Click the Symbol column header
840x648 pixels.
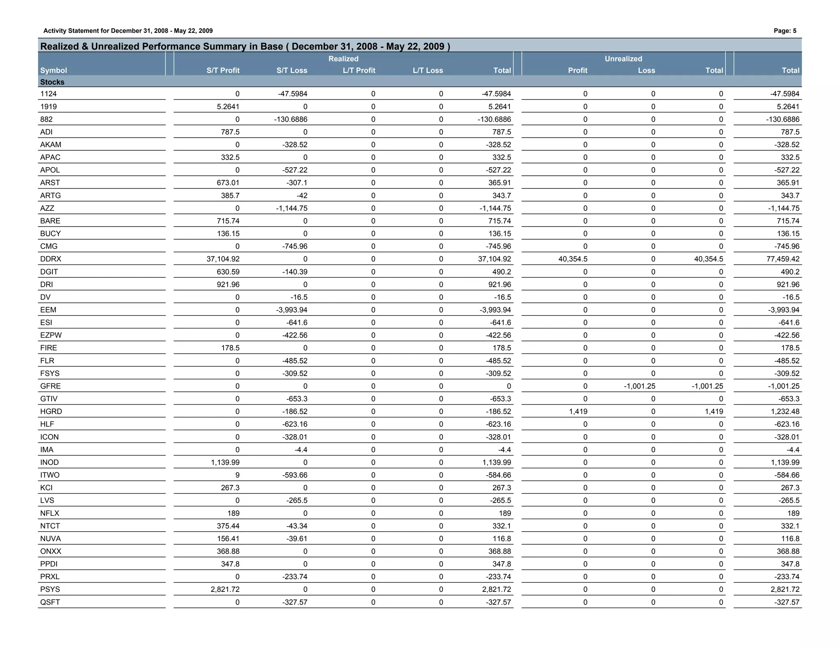pos(54,70)
